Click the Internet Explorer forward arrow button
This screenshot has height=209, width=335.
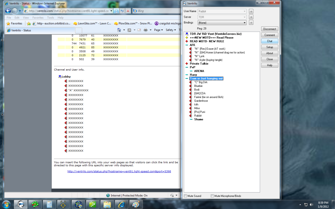(15, 11)
